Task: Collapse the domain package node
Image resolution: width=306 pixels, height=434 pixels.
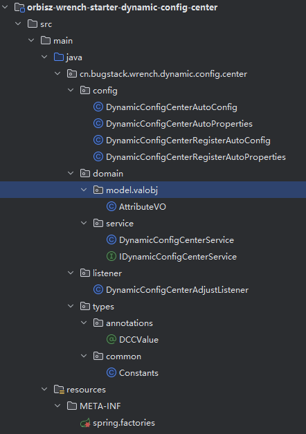Action: 71,173
